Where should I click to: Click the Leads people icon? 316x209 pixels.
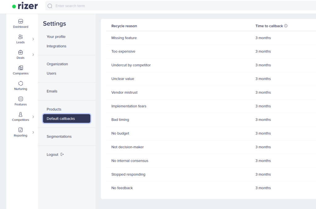(x=21, y=37)
